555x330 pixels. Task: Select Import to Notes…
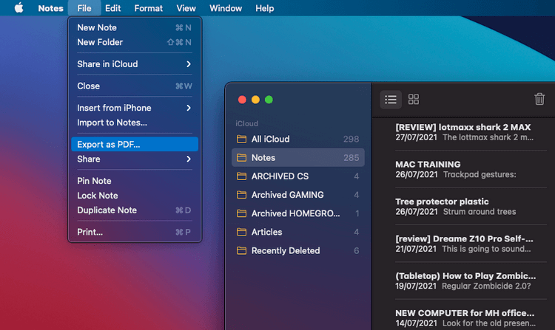tap(135, 123)
